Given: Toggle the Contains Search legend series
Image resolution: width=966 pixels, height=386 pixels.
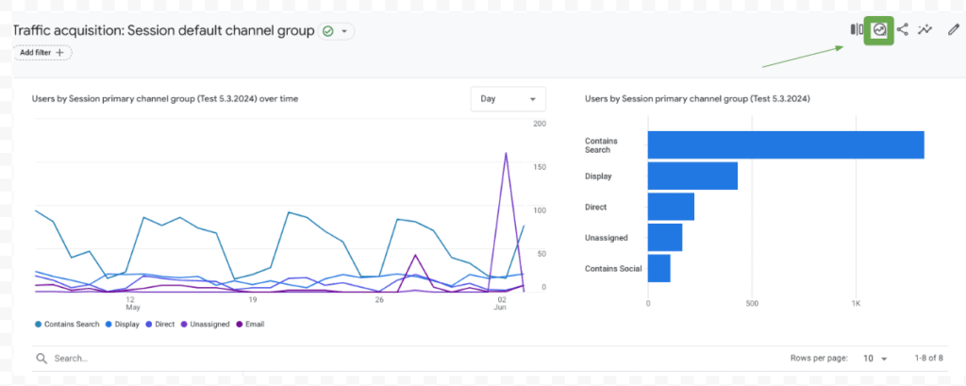Looking at the screenshot, I should pos(69,324).
